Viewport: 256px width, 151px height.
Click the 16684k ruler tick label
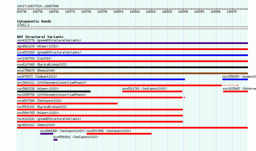coord(183,12)
